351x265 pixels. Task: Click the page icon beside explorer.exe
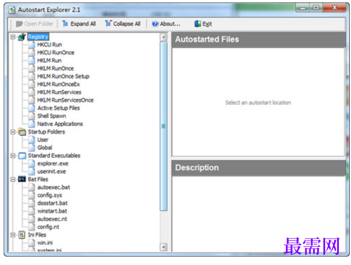(32, 163)
